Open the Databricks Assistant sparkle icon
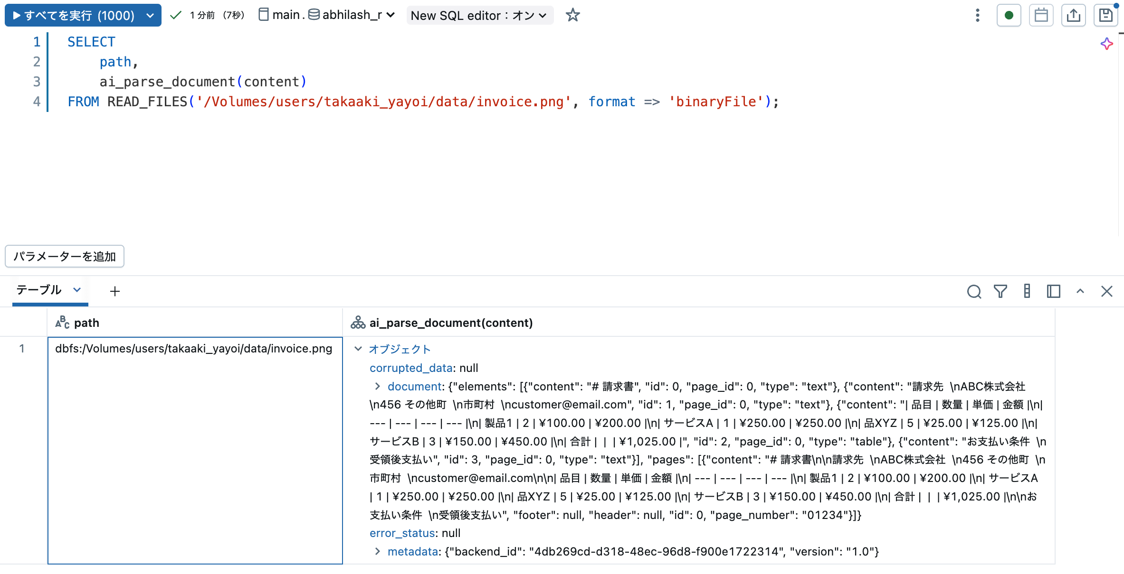 coord(1106,44)
